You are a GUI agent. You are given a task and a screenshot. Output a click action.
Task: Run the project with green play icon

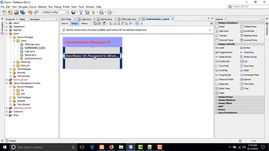coord(93,12)
